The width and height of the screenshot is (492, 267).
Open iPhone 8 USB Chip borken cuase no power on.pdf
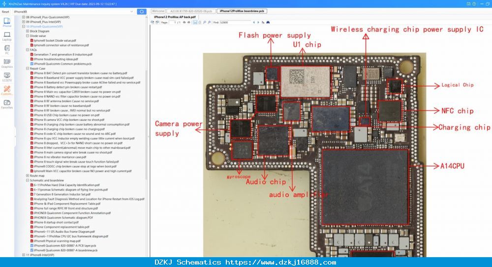point(66,115)
